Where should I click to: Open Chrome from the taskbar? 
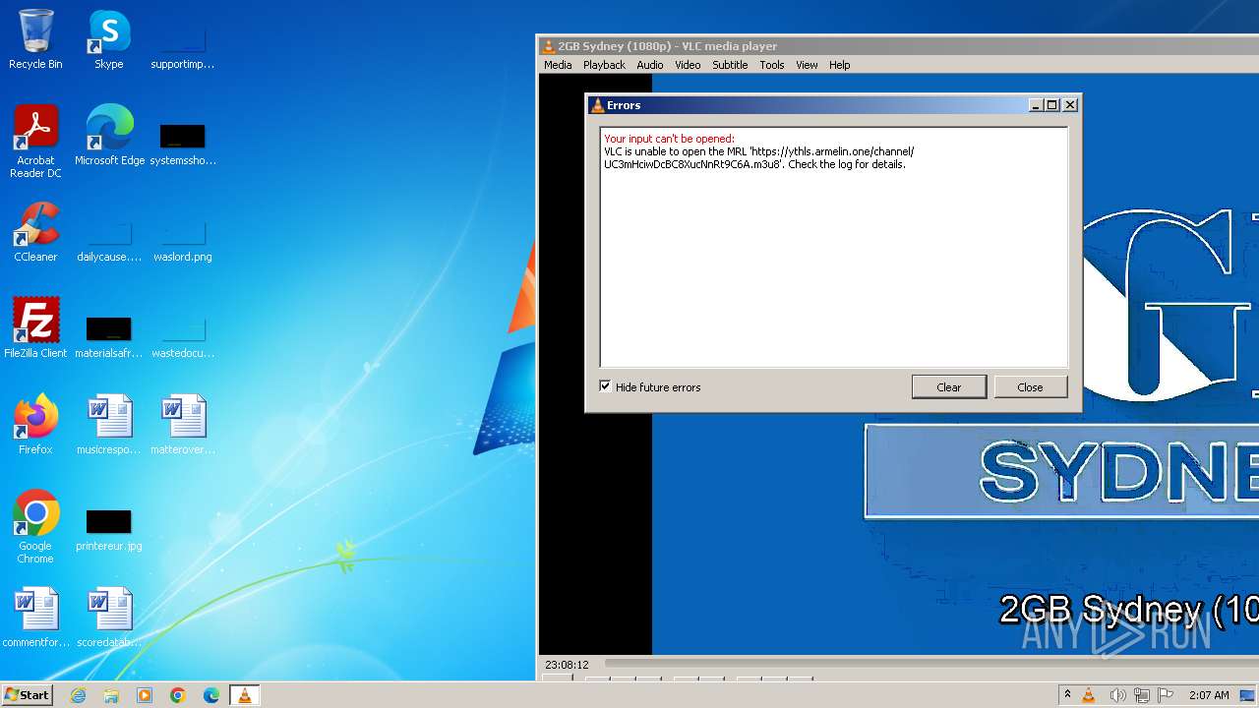[x=178, y=695]
